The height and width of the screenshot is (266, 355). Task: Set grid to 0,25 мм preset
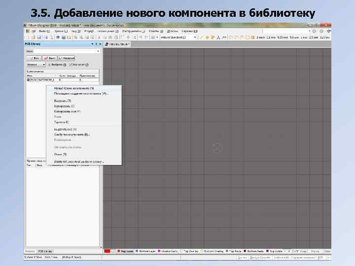coord(282,37)
